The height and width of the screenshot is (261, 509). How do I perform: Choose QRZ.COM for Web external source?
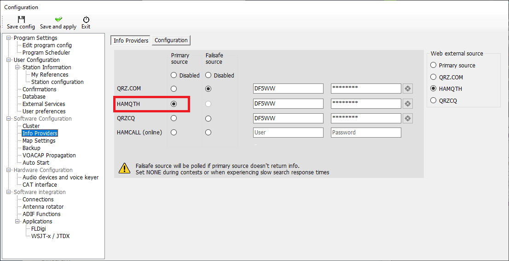pos(433,78)
